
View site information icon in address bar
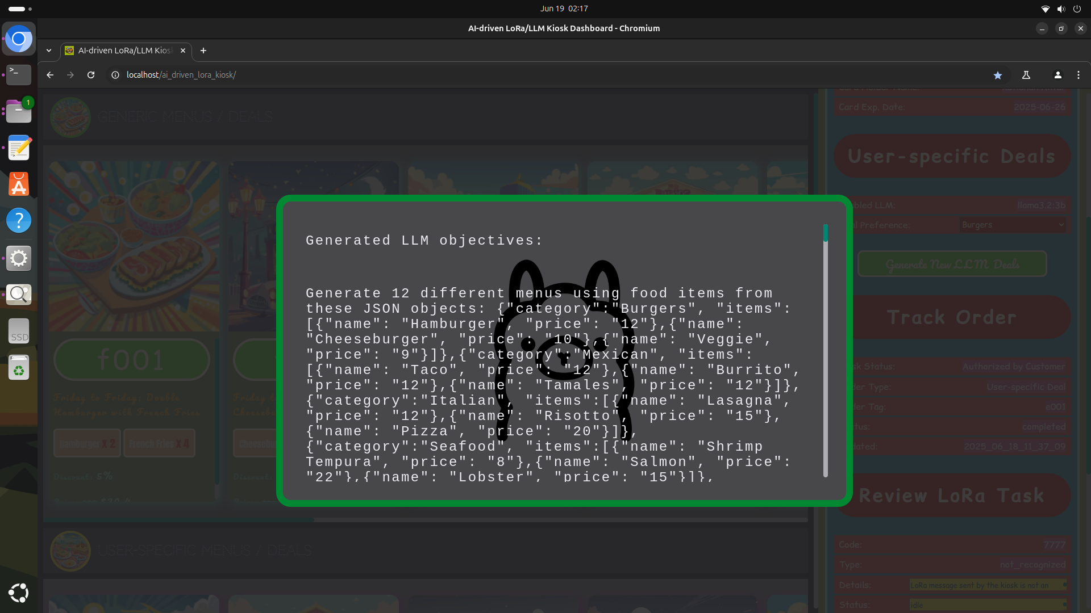(115, 75)
